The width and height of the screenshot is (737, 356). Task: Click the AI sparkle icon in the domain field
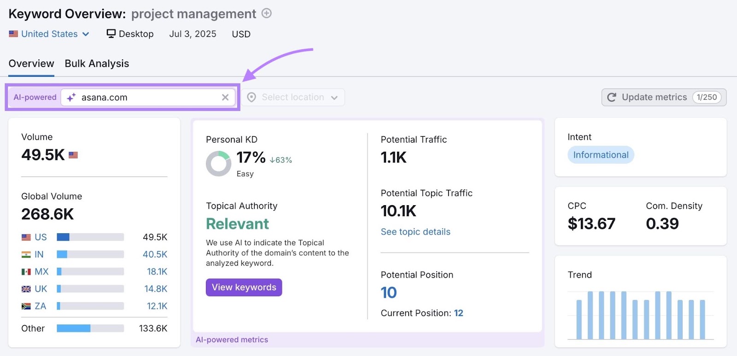(71, 98)
